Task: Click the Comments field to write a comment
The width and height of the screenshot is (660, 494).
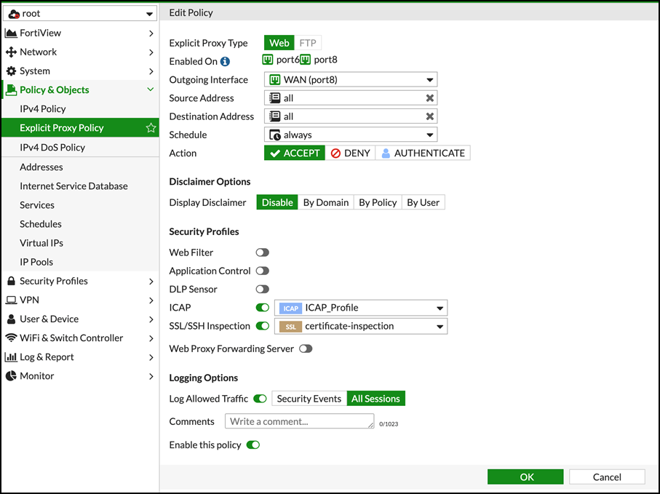Action: pos(299,421)
